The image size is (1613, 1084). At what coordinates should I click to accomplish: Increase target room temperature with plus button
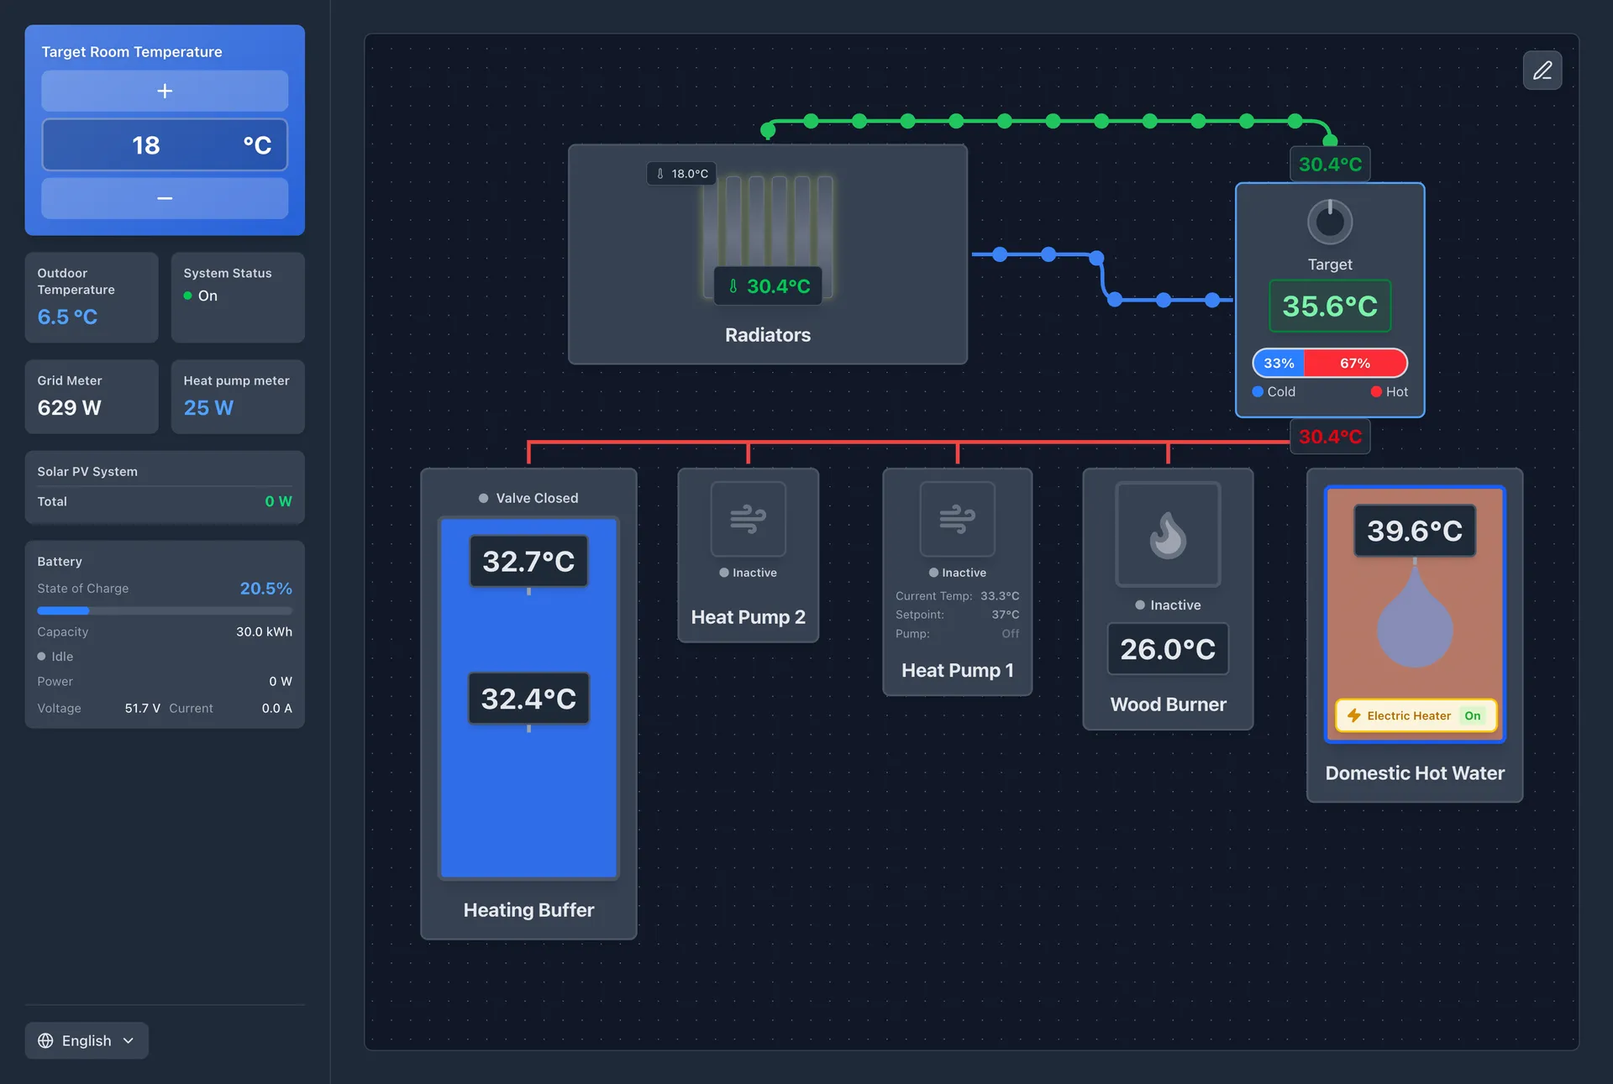[165, 91]
